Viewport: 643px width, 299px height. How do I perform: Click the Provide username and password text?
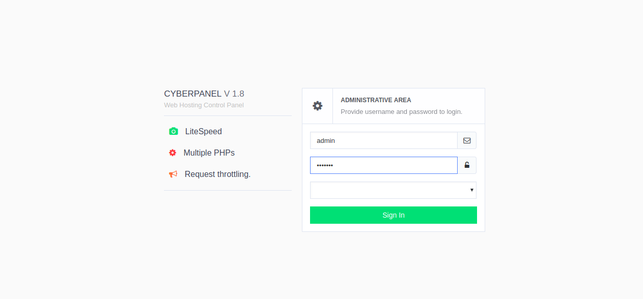[x=401, y=111]
